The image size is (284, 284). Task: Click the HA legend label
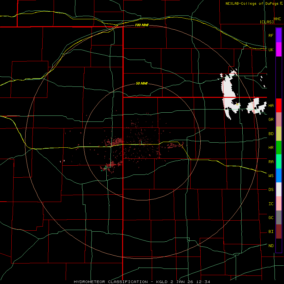pos(271,105)
